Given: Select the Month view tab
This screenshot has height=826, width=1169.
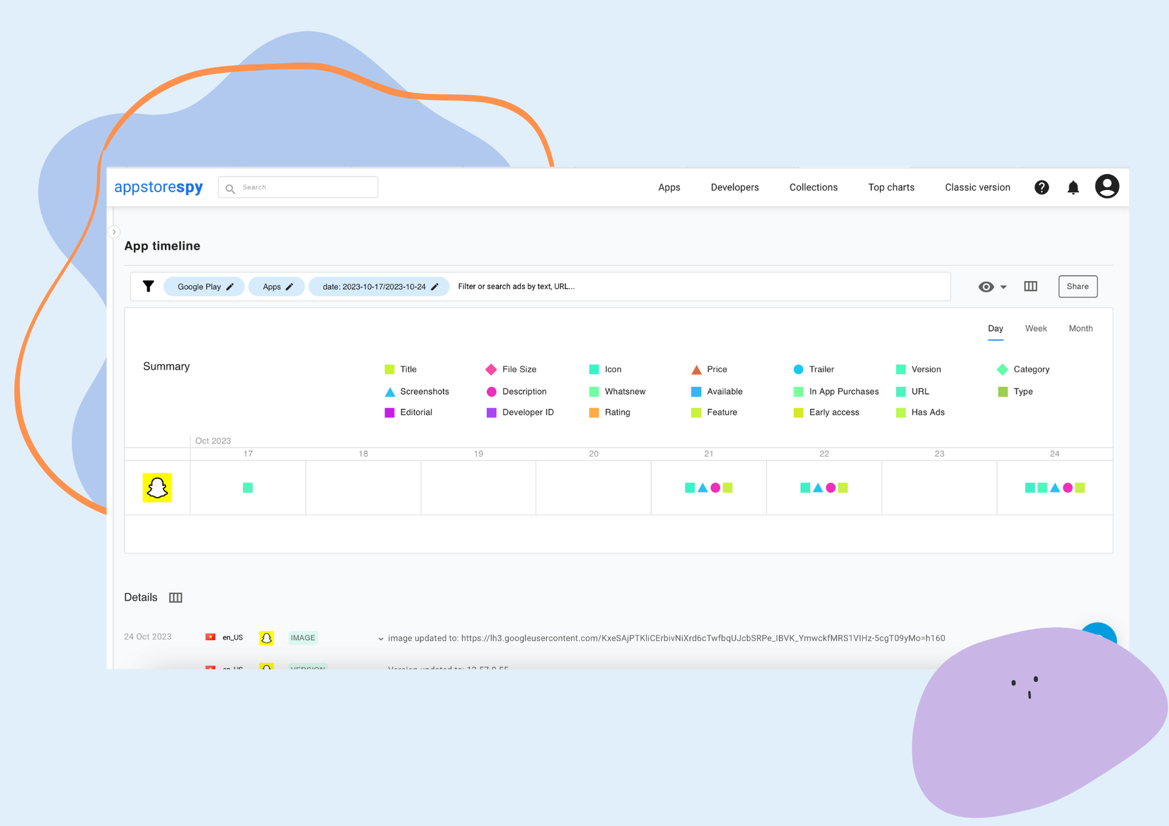Looking at the screenshot, I should (x=1081, y=329).
